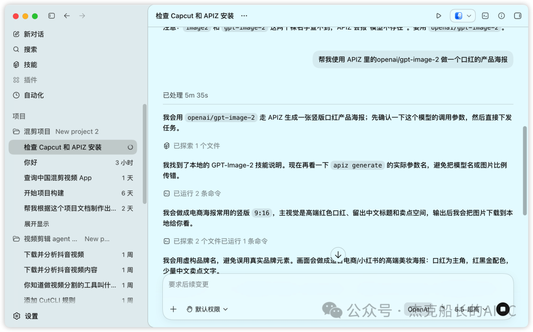Click the plus attachment button

click(x=173, y=309)
